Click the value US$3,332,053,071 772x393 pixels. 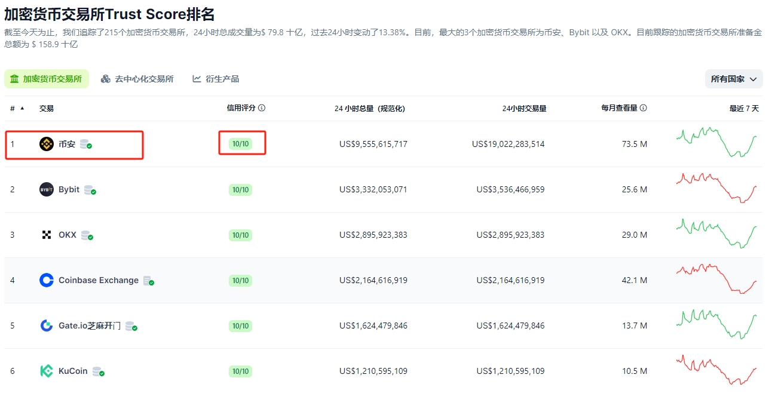tap(373, 189)
